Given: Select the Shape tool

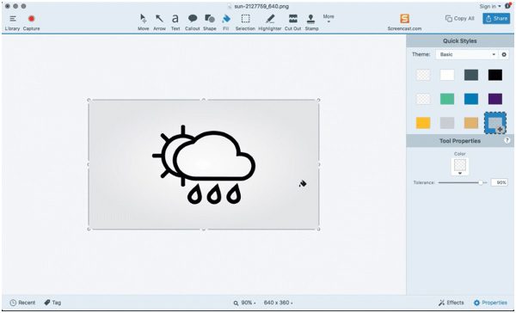Looking at the screenshot, I should tap(210, 22).
